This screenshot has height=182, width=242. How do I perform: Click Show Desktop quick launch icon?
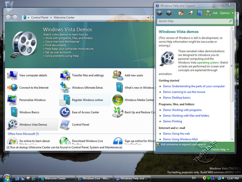pyautogui.click(x=17, y=179)
